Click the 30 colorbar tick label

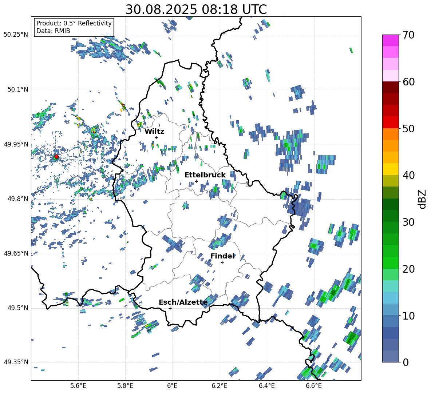408,222
